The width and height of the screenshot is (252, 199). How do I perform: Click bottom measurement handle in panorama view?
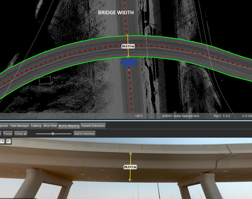130,180
